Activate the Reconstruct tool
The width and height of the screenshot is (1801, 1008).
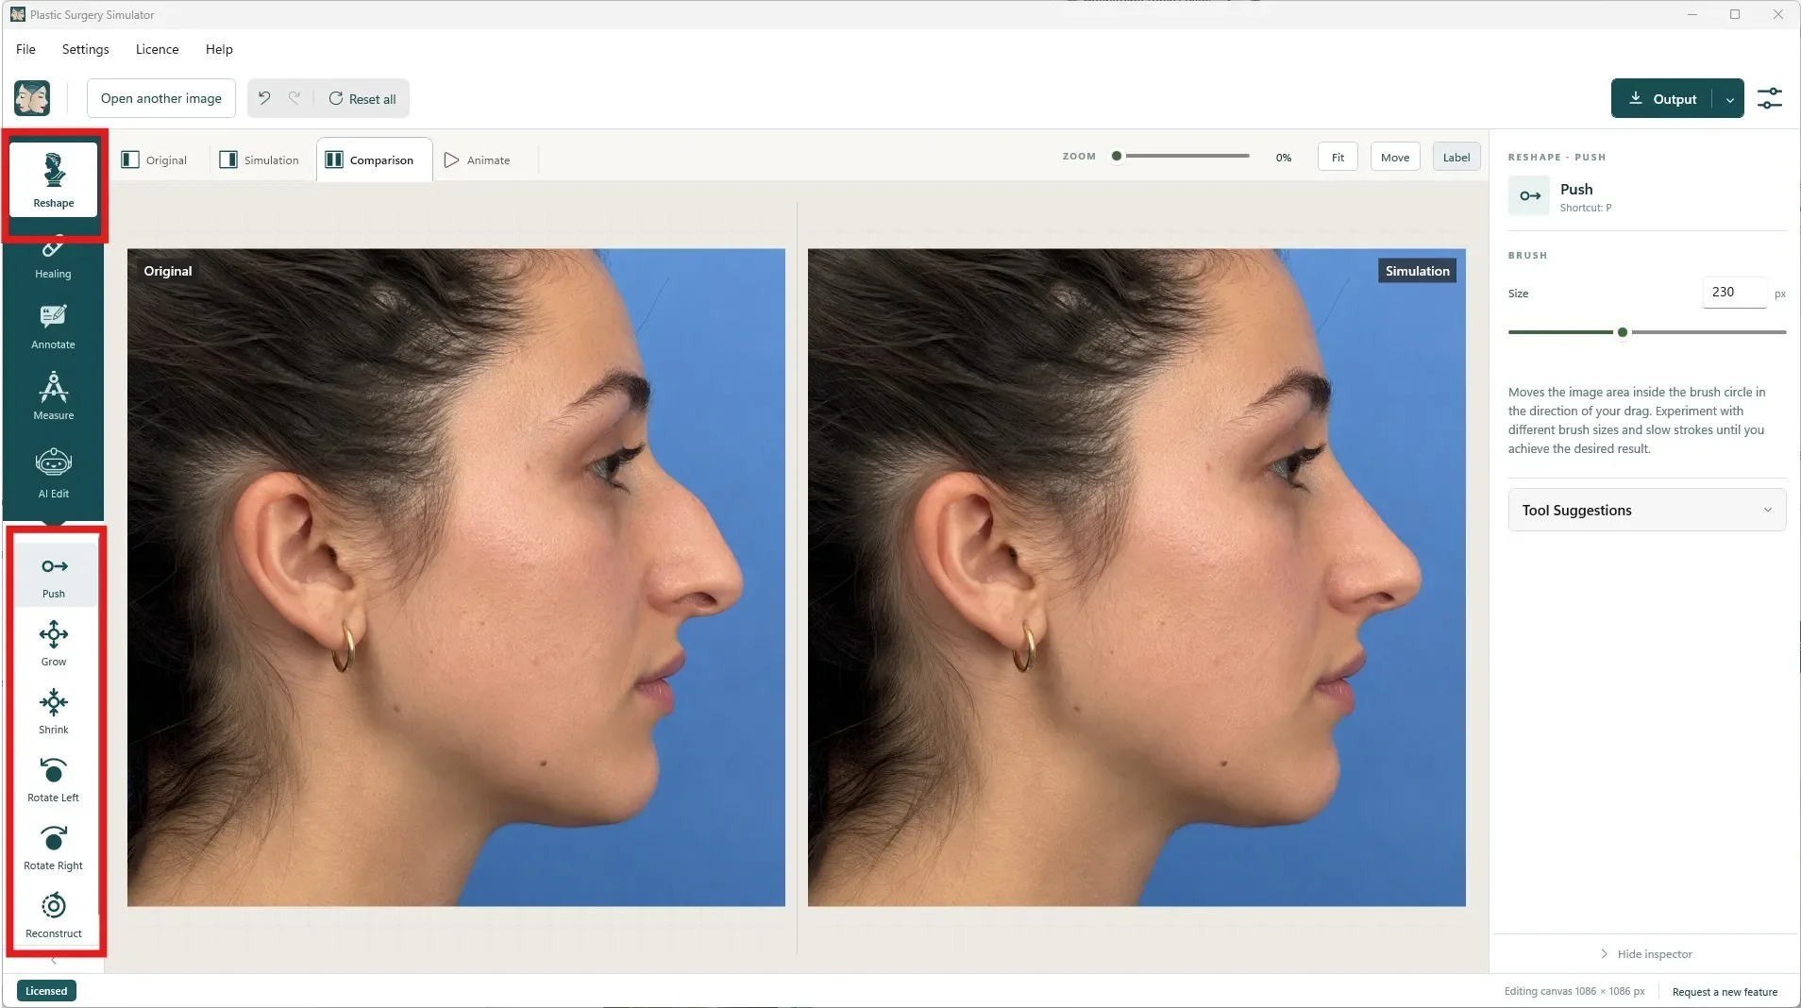point(54,916)
